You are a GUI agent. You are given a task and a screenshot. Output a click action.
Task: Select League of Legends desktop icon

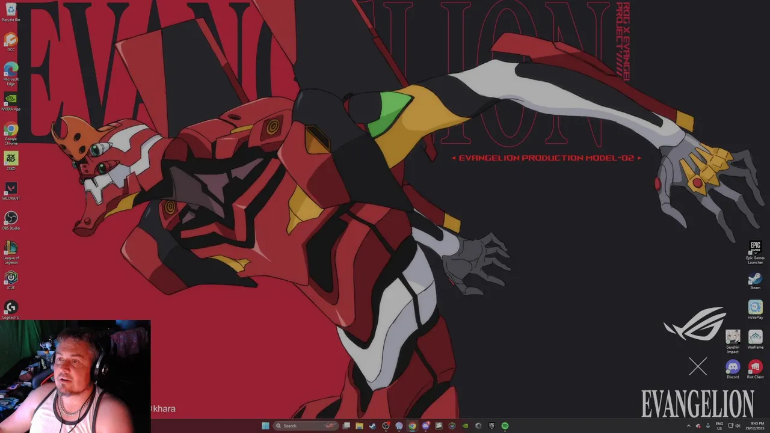11,253
